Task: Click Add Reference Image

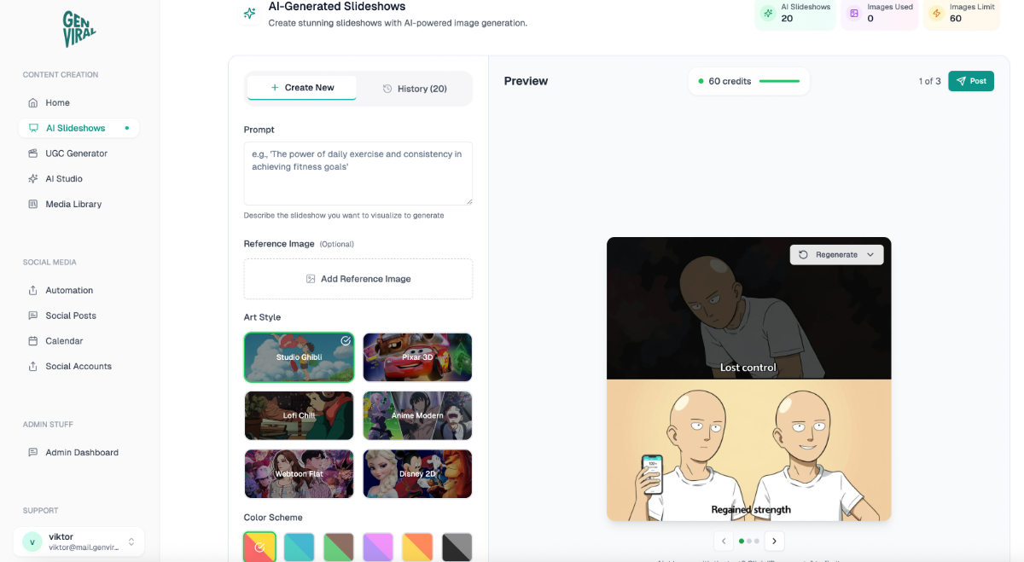Action: pos(358,279)
